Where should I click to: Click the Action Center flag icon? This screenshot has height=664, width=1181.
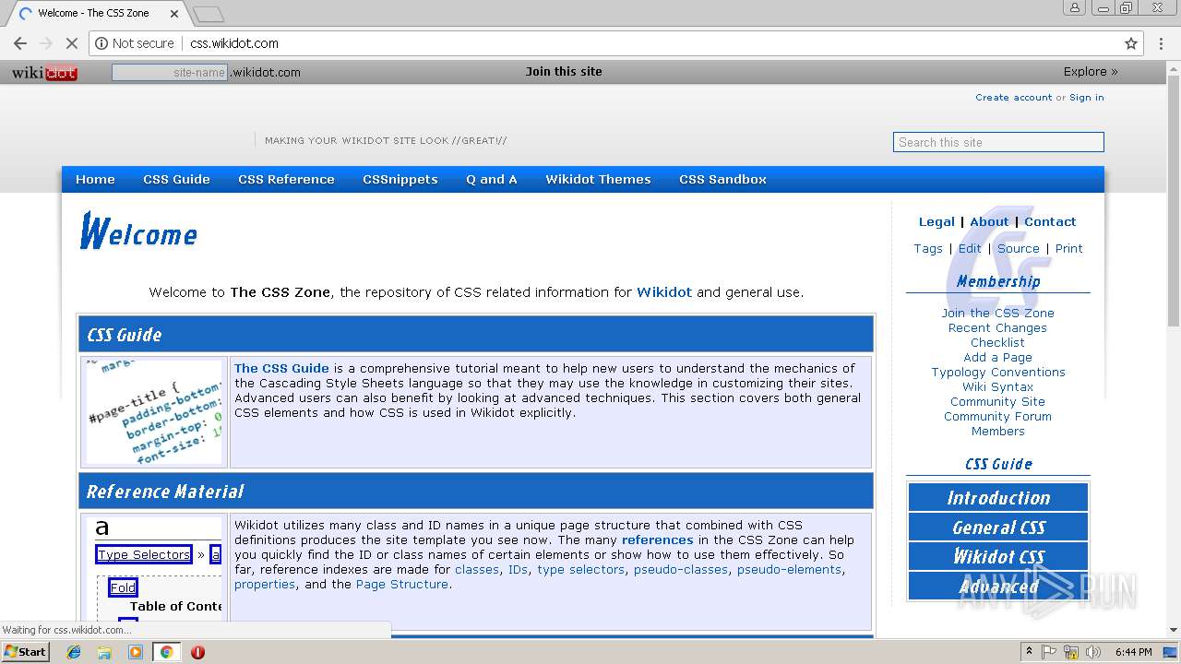tap(1049, 652)
